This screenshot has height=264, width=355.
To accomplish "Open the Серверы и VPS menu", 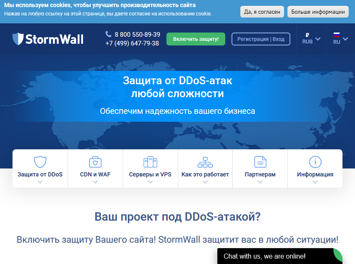I will (150, 168).
